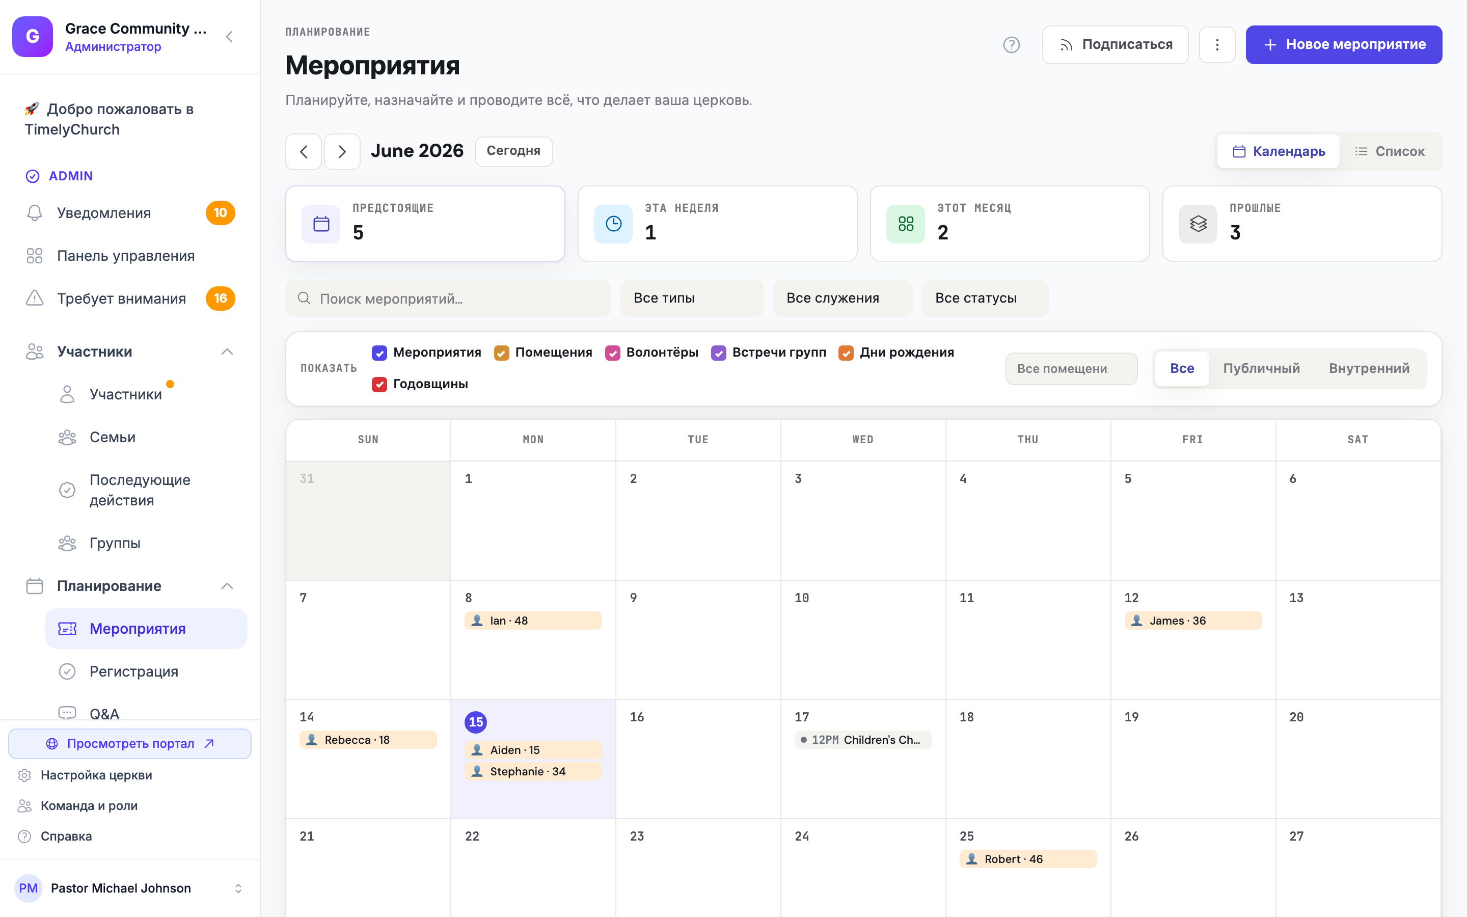The height and width of the screenshot is (917, 1467).
Task: Click the help question mark icon
Action: tap(1011, 45)
